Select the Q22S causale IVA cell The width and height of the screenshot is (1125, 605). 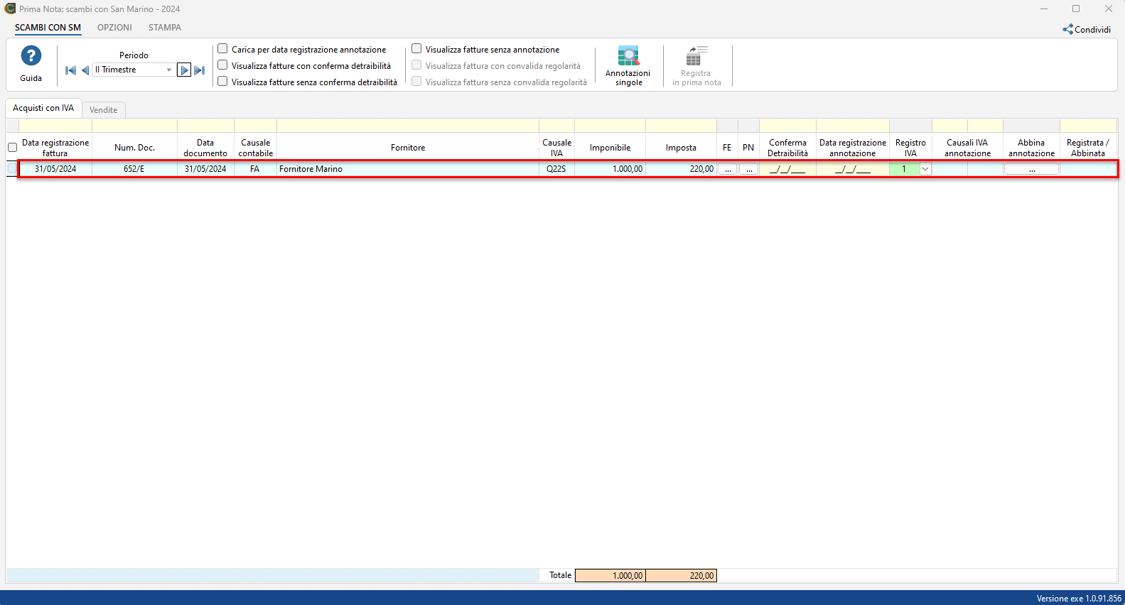[556, 169]
